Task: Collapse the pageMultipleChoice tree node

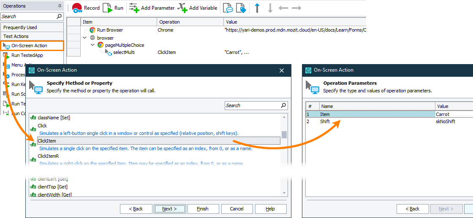Action: point(92,45)
